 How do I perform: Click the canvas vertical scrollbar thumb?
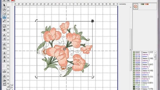click(x=130, y=50)
